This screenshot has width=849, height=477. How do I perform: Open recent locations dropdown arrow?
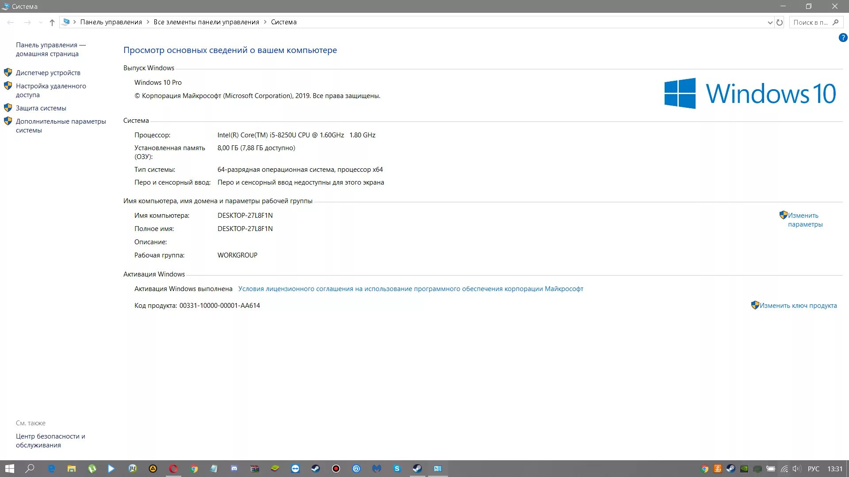tap(41, 23)
